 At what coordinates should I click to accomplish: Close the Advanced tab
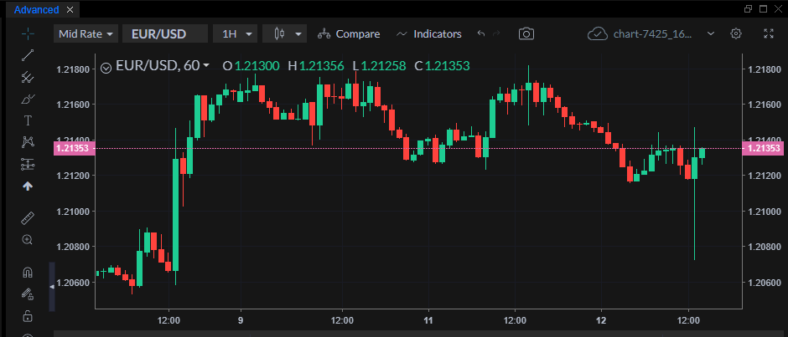(x=70, y=10)
